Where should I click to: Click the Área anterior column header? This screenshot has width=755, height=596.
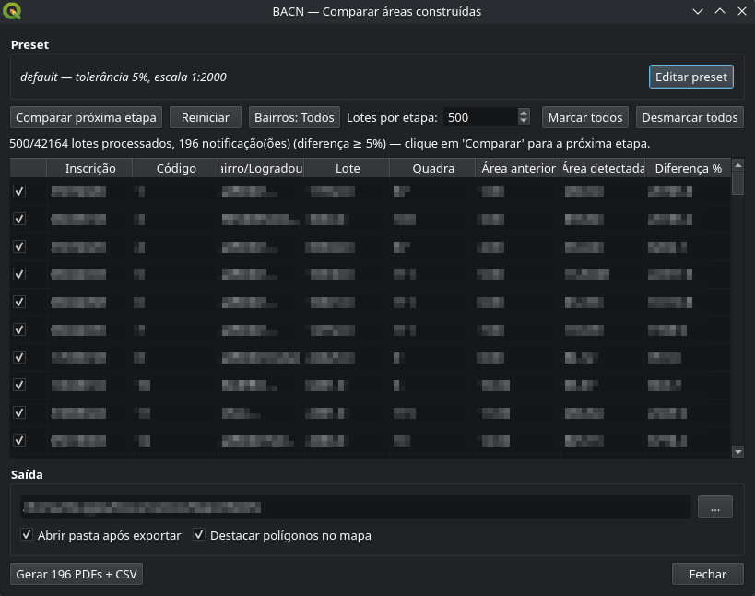tap(518, 168)
